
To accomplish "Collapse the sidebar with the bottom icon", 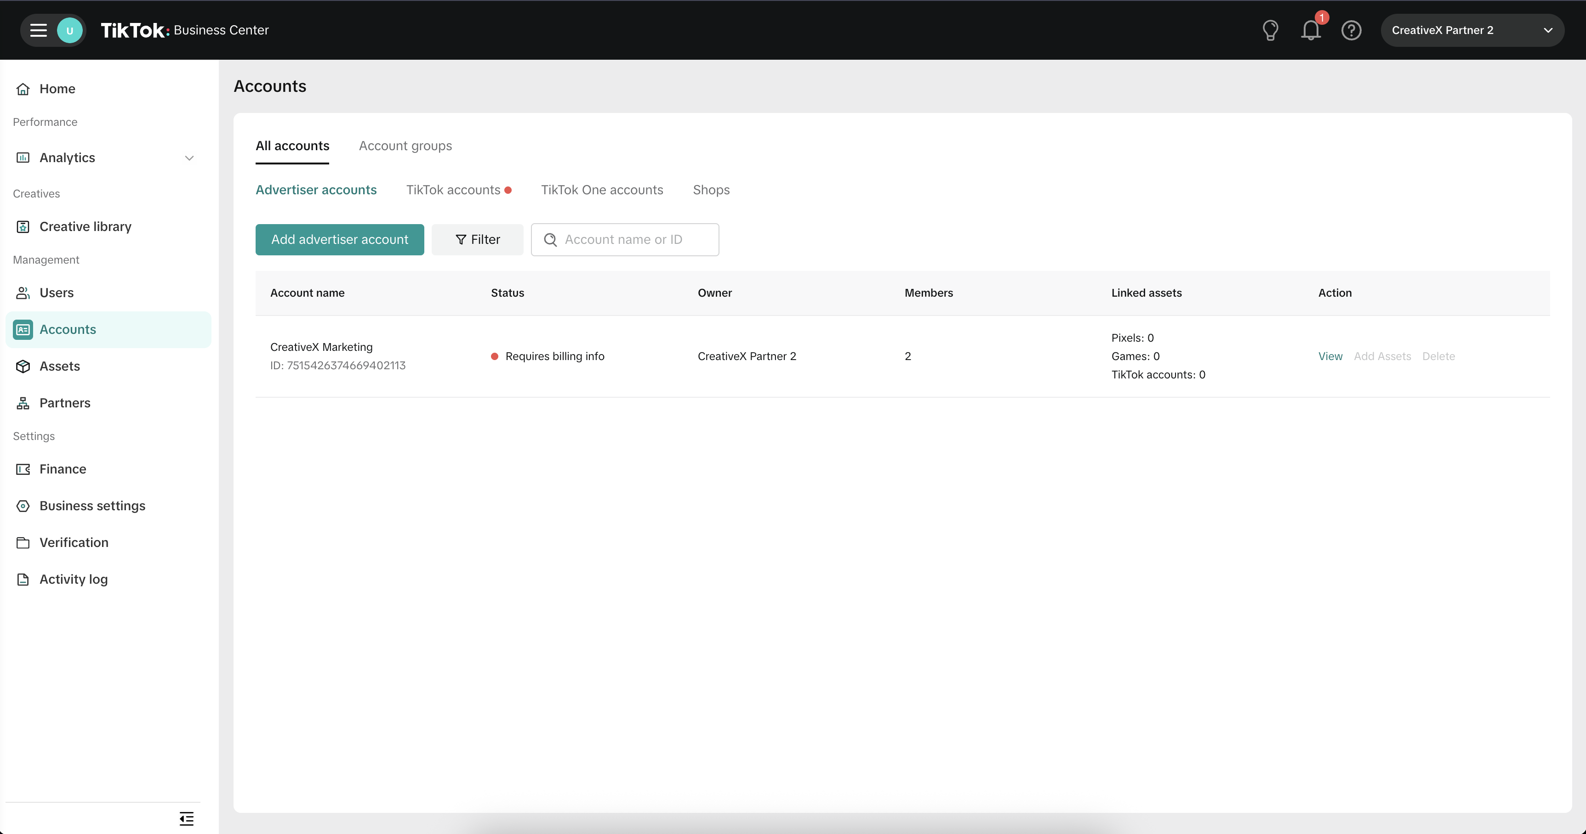I will point(187,819).
